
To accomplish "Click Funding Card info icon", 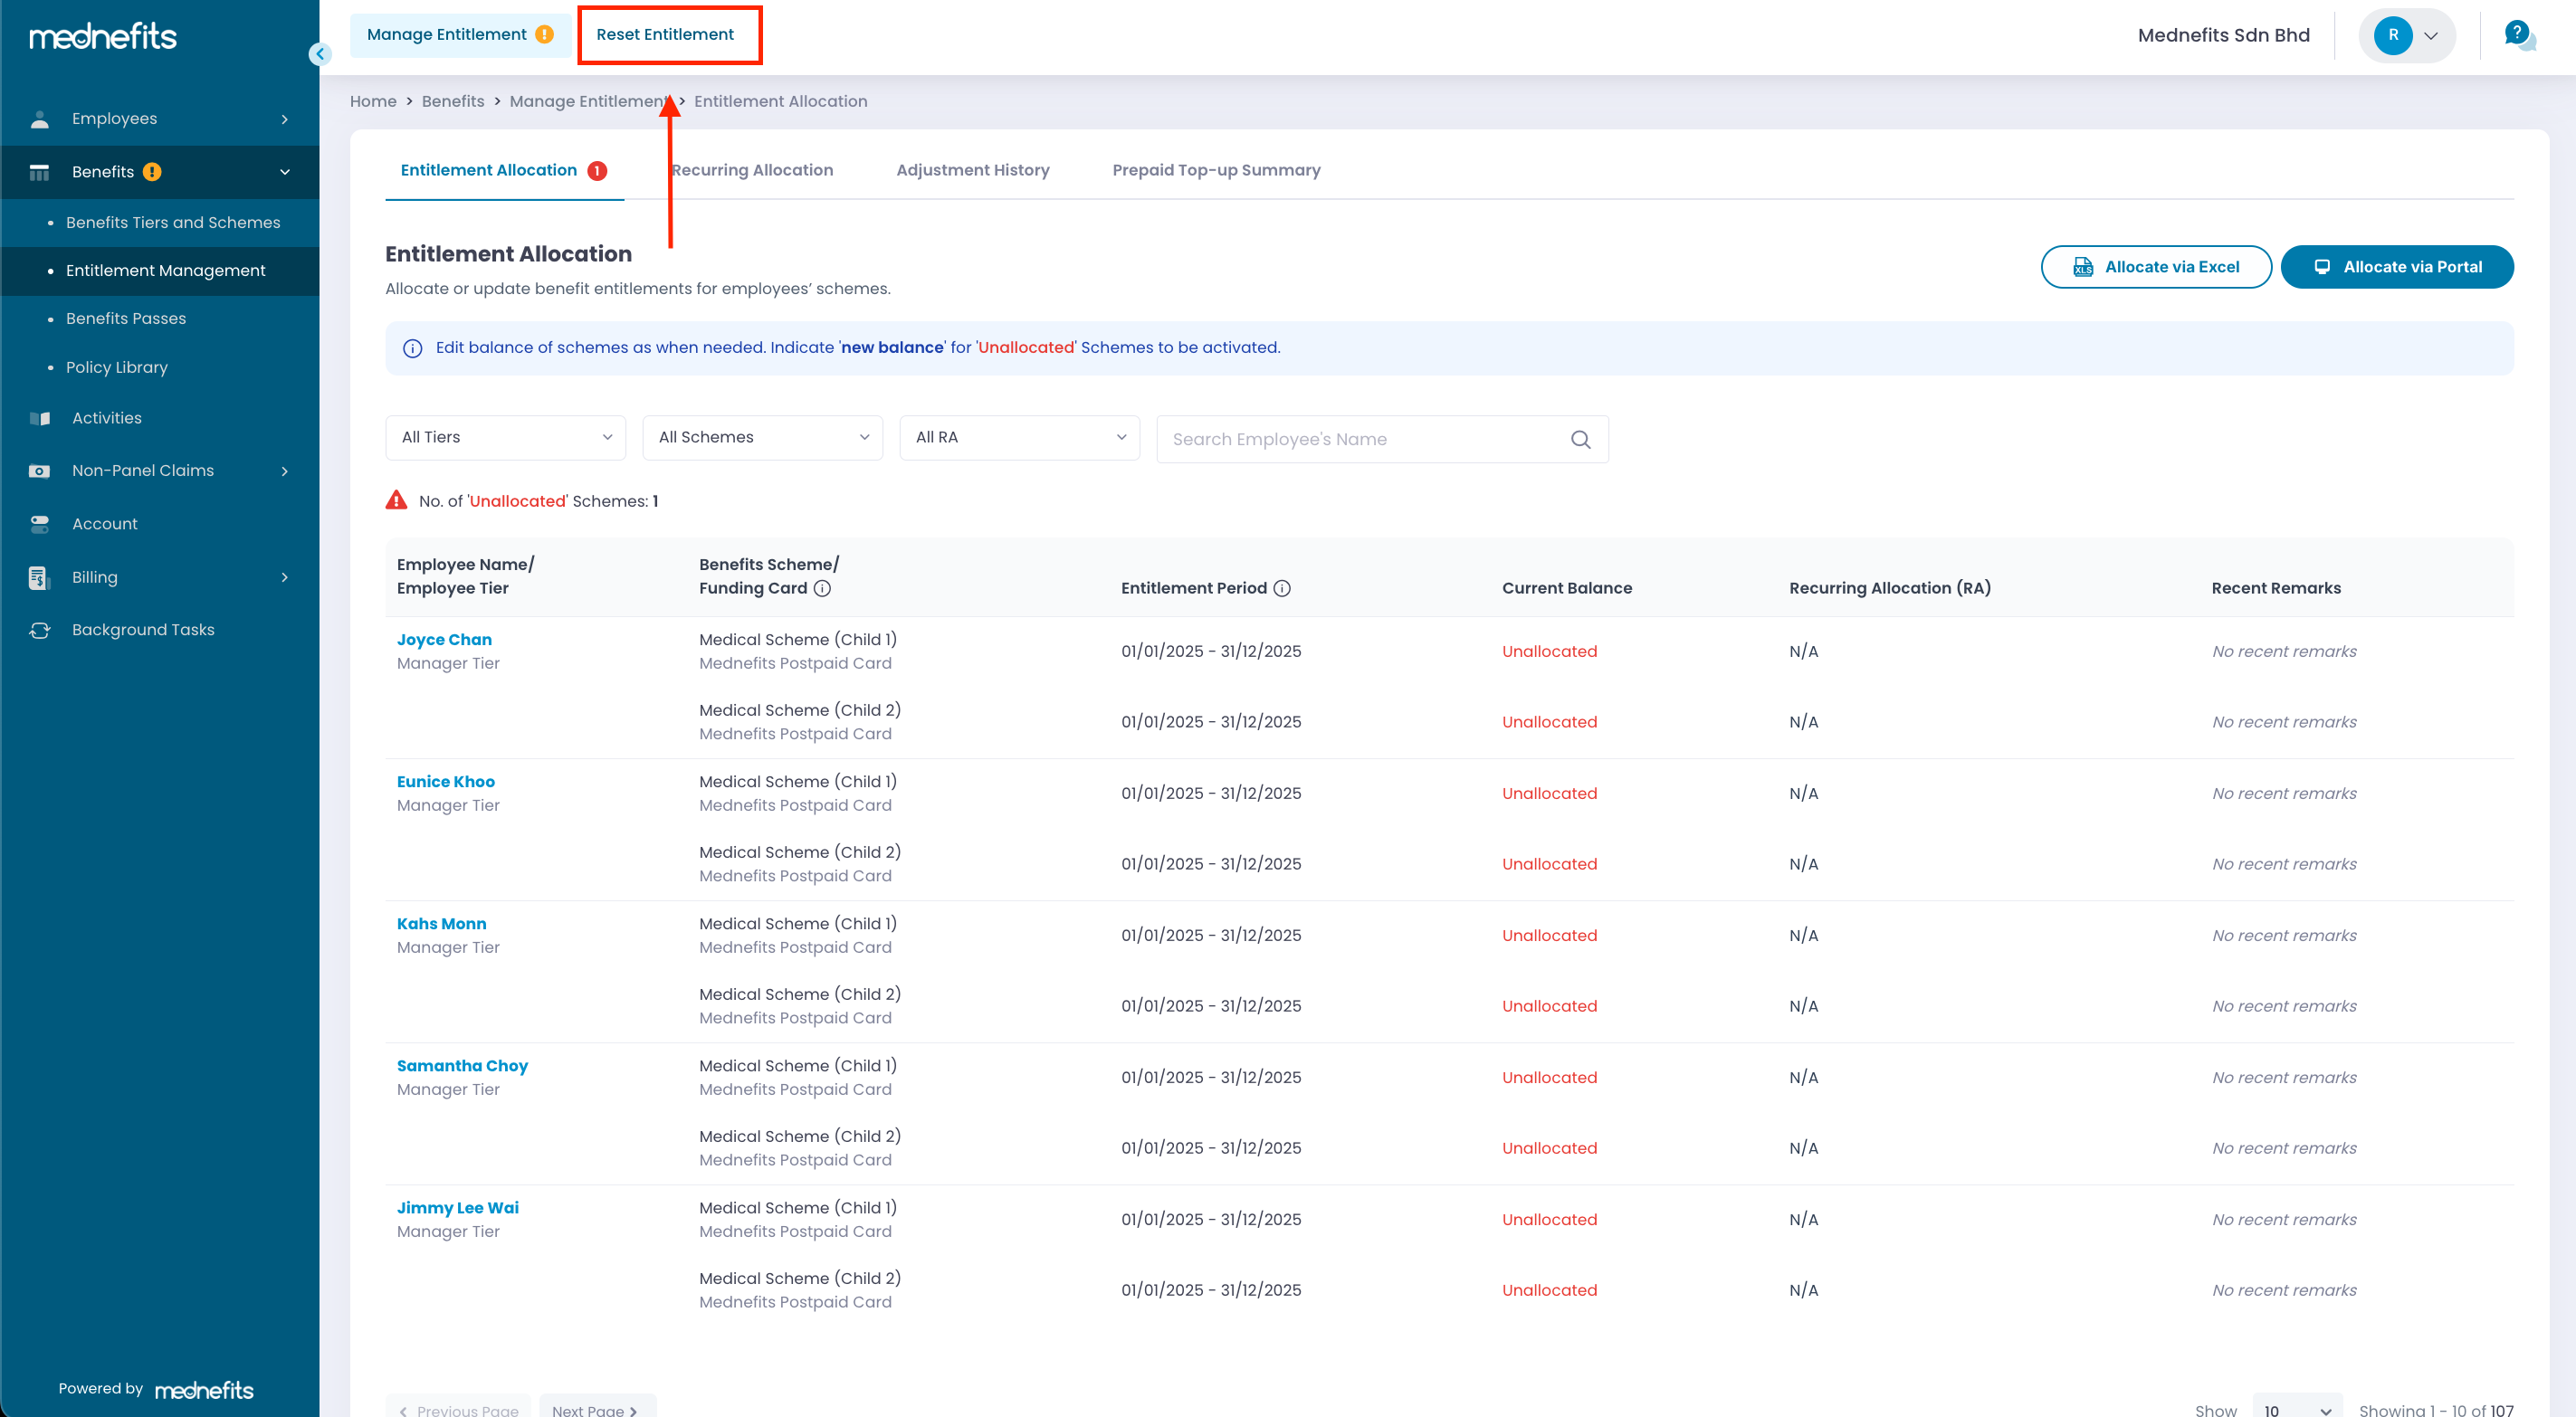I will (x=822, y=588).
